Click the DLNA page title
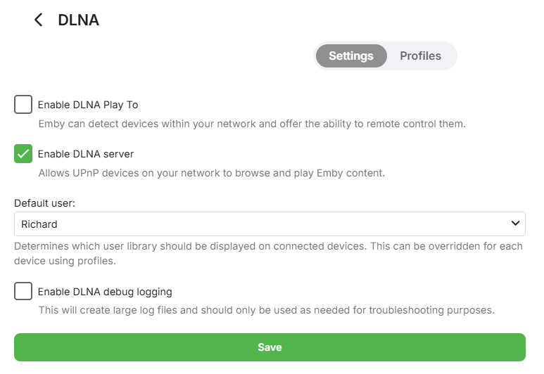The image size is (544, 374). click(78, 20)
